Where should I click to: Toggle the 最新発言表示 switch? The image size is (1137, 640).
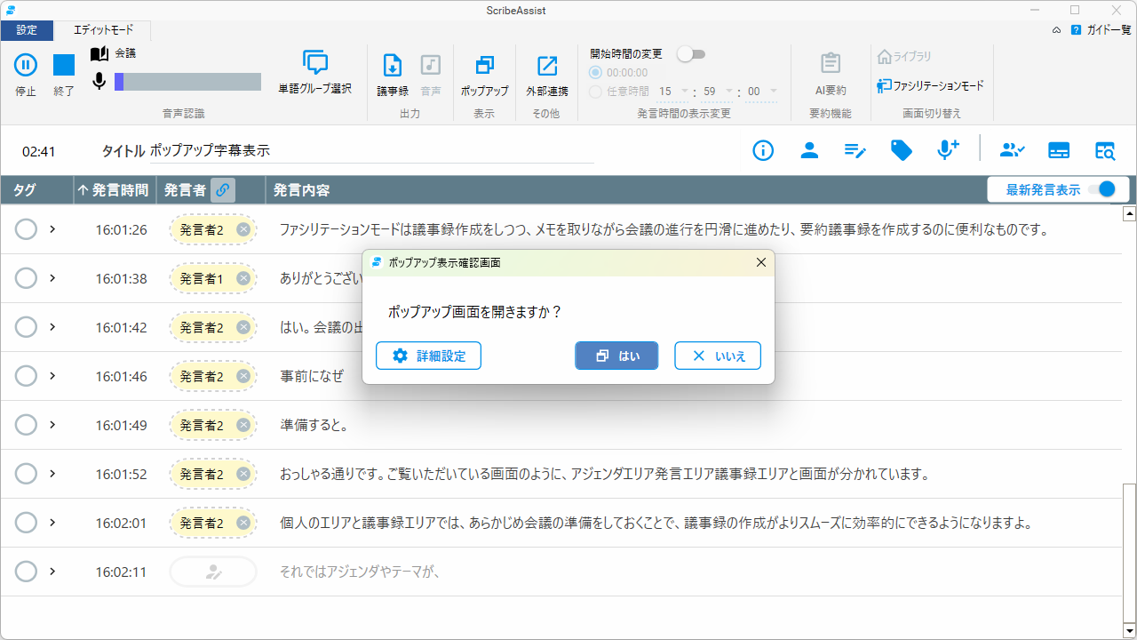coord(1101,189)
